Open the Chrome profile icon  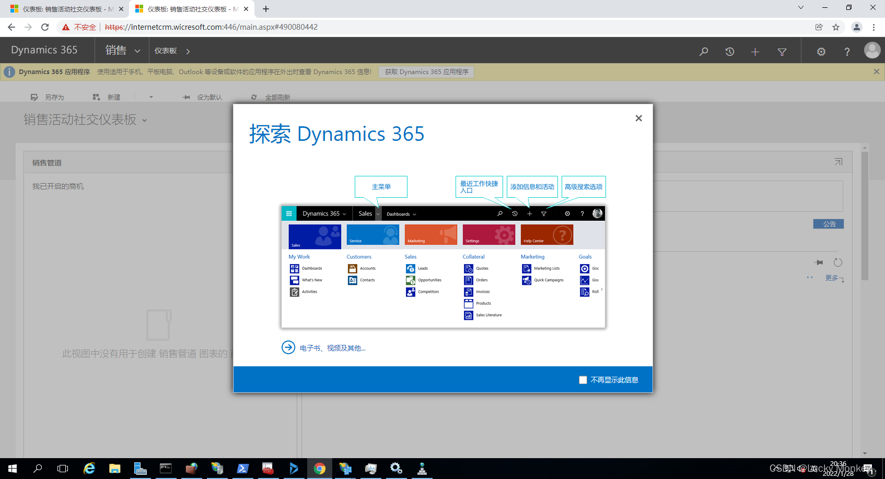857,27
